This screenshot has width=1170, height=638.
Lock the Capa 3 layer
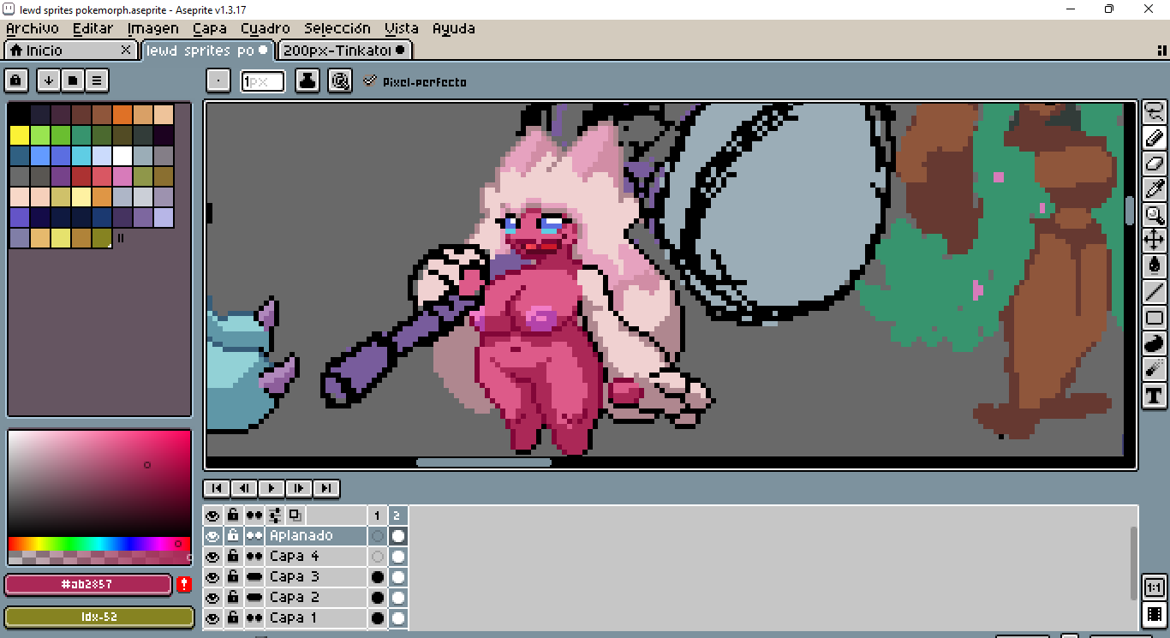233,576
